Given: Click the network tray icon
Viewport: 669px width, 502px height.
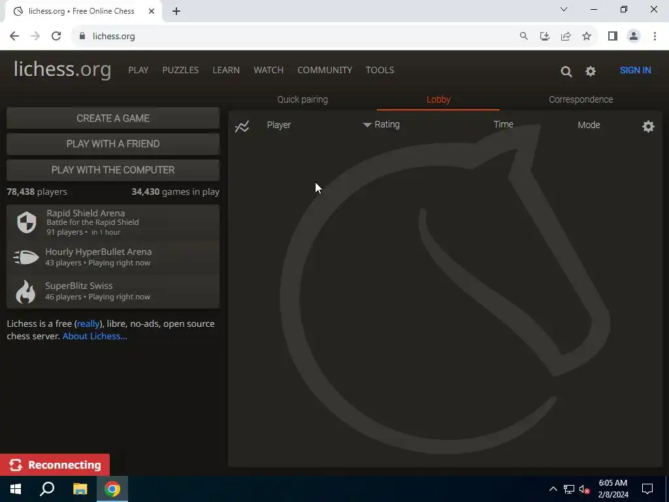Looking at the screenshot, I should pos(569,489).
